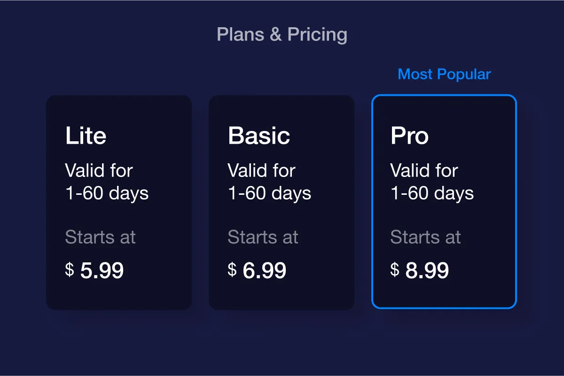Image resolution: width=564 pixels, height=376 pixels.
Task: Click the $5.99 price
Action: pos(94,270)
